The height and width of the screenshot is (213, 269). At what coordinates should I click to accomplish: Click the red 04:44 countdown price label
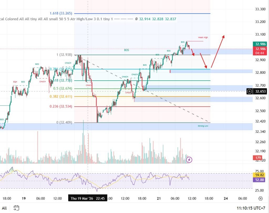point(259,53)
